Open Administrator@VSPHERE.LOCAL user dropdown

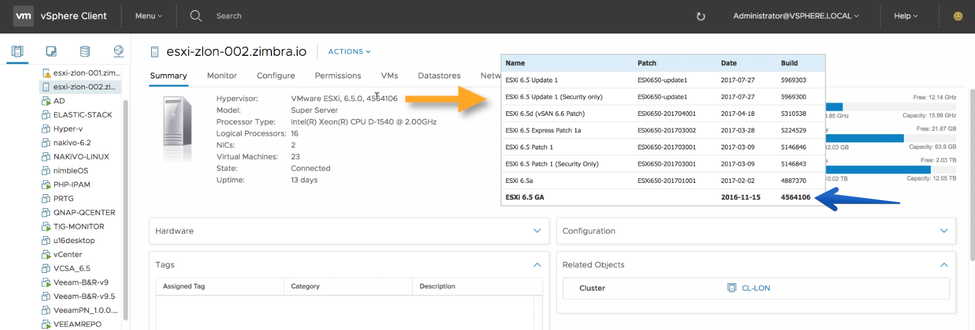[x=795, y=16]
